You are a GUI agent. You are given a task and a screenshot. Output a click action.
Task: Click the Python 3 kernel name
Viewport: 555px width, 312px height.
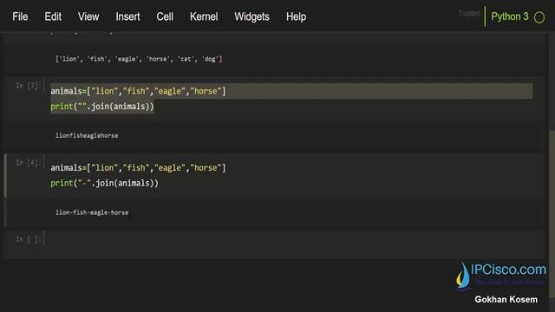click(510, 16)
